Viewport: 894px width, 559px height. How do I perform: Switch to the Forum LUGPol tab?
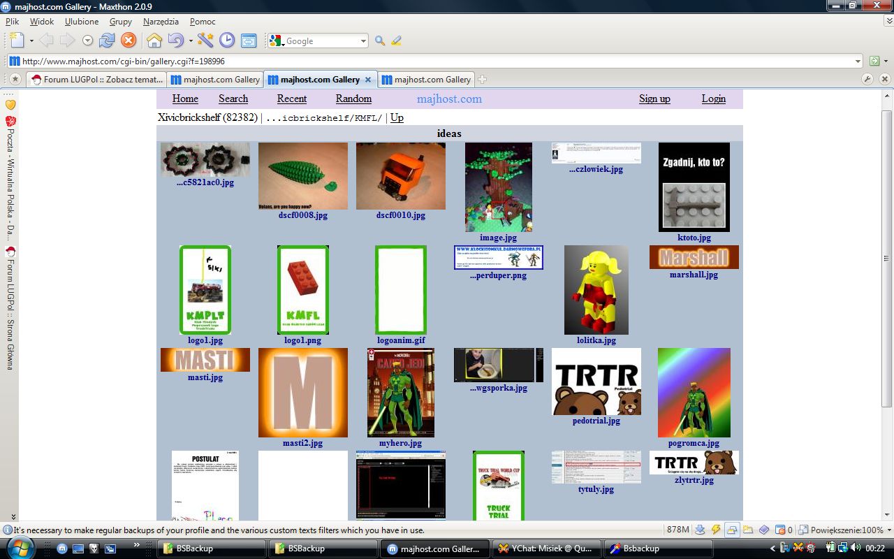coord(97,79)
